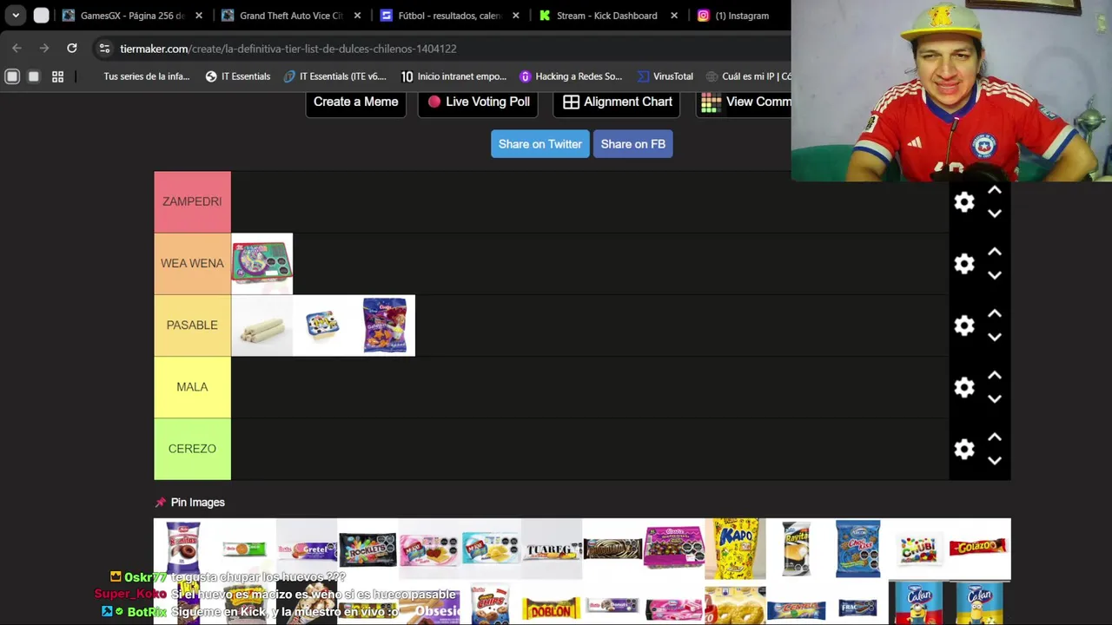Move PASABLE tier row up
1112x625 pixels.
click(x=995, y=313)
